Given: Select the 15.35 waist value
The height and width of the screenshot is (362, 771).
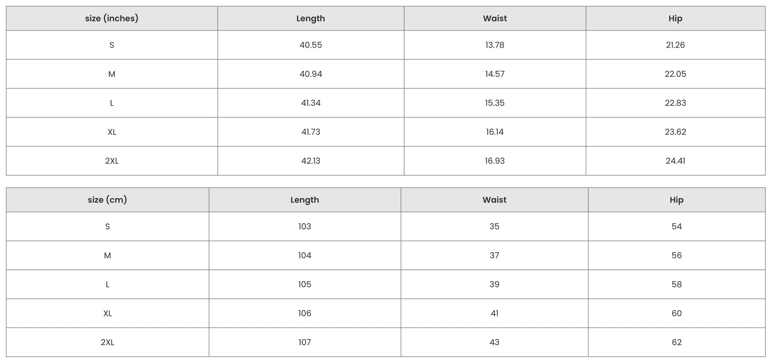Looking at the screenshot, I should coord(494,103).
